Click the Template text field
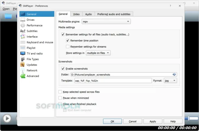This screenshot has width=199, height=131. [113, 81]
